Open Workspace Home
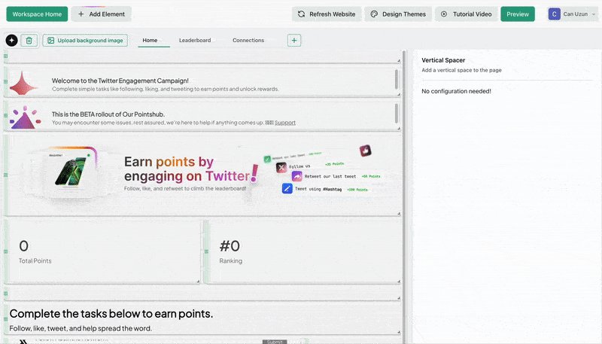The height and width of the screenshot is (344, 602). point(37,14)
